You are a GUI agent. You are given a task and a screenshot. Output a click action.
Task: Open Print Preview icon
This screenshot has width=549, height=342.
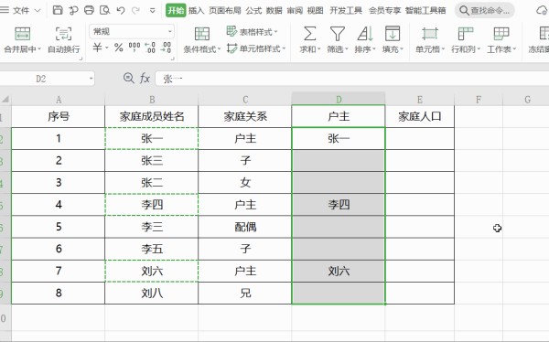point(104,10)
